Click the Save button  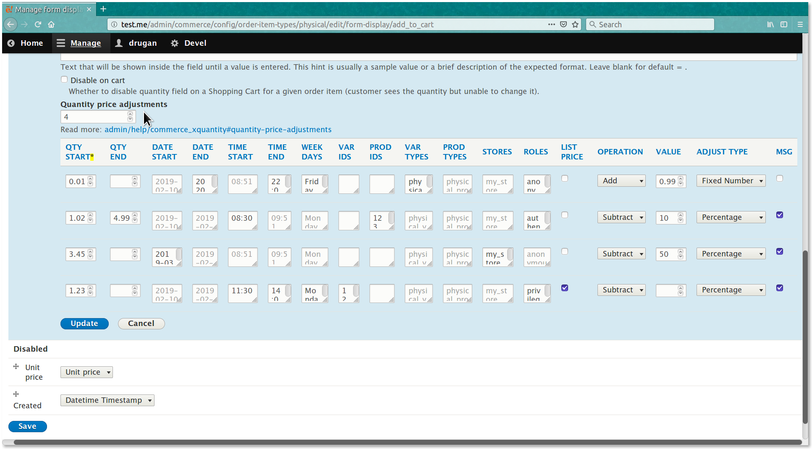(27, 426)
